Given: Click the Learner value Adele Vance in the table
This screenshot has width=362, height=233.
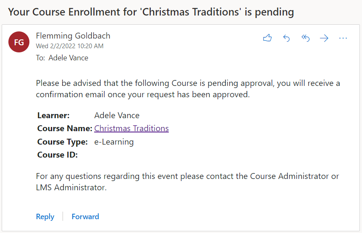Looking at the screenshot, I should [x=117, y=115].
